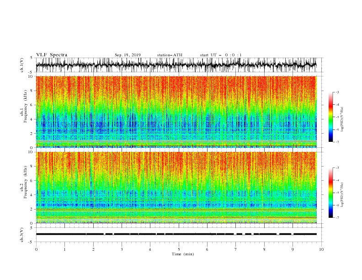Click the ch.2 spectrogram panel
The width and height of the screenshot is (362, 280).
pyautogui.click(x=176, y=188)
